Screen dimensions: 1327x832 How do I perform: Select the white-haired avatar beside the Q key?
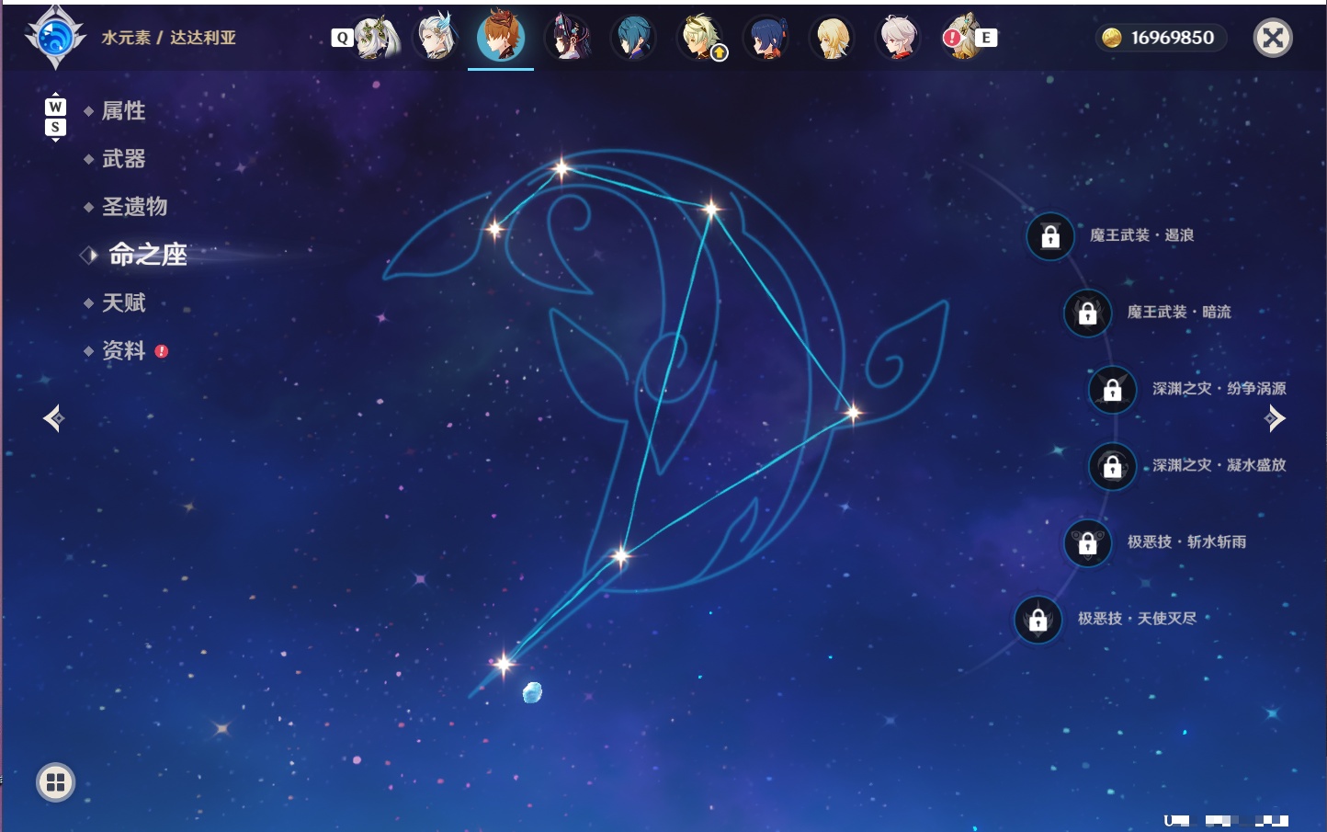point(377,38)
